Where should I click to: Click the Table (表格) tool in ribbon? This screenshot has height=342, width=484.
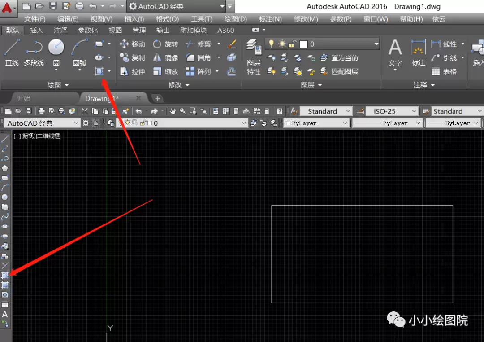click(x=444, y=72)
